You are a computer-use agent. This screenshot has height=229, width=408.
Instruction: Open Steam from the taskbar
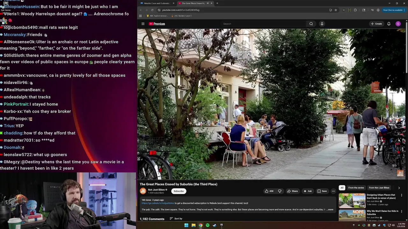(215, 225)
